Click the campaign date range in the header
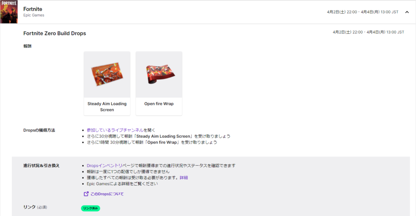This screenshot has height=216, width=416. pos(363,12)
